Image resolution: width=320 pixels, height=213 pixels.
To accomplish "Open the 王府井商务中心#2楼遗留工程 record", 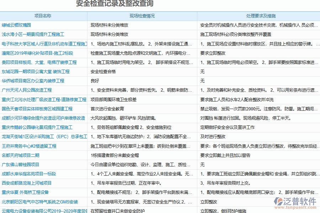I will tap(28, 146).
